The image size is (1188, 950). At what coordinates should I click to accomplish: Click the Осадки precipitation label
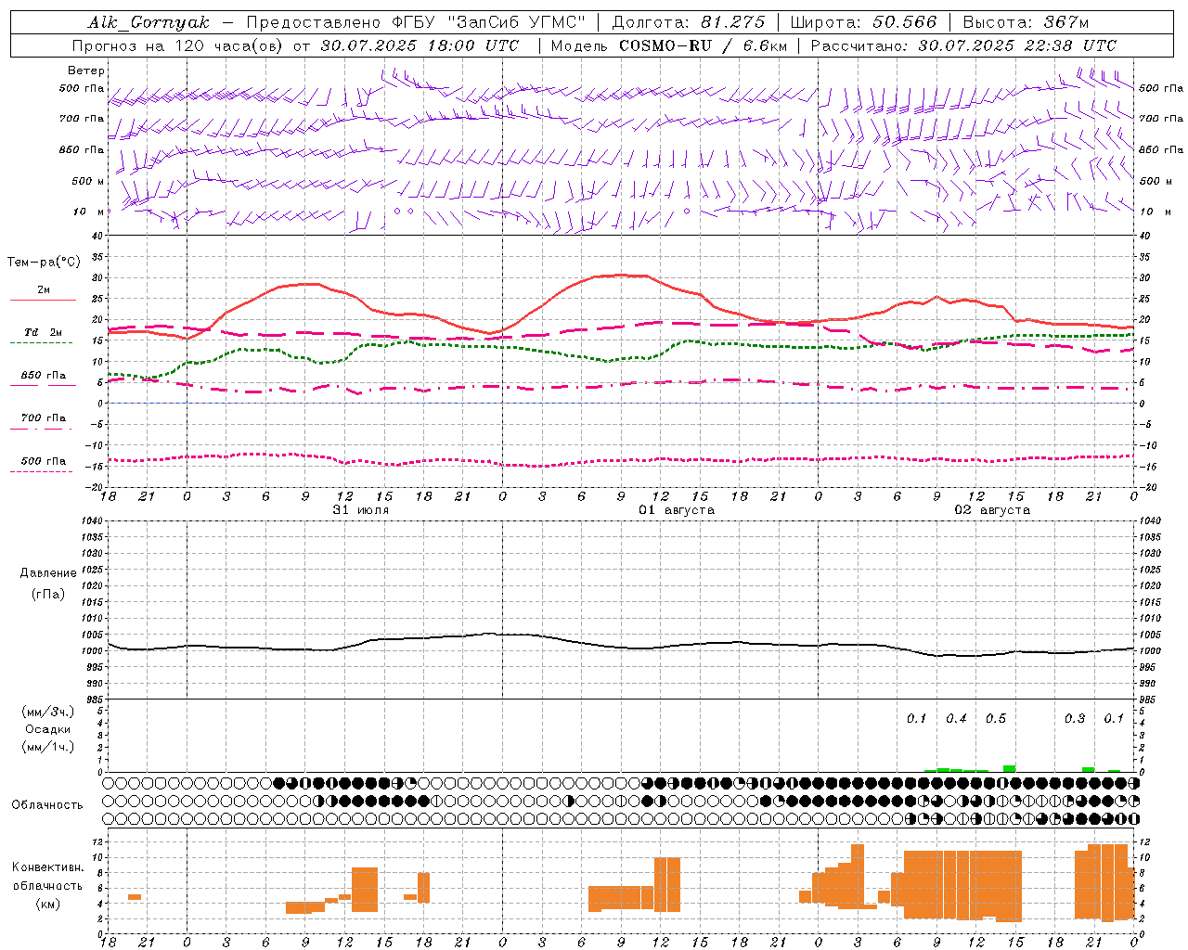point(48,729)
